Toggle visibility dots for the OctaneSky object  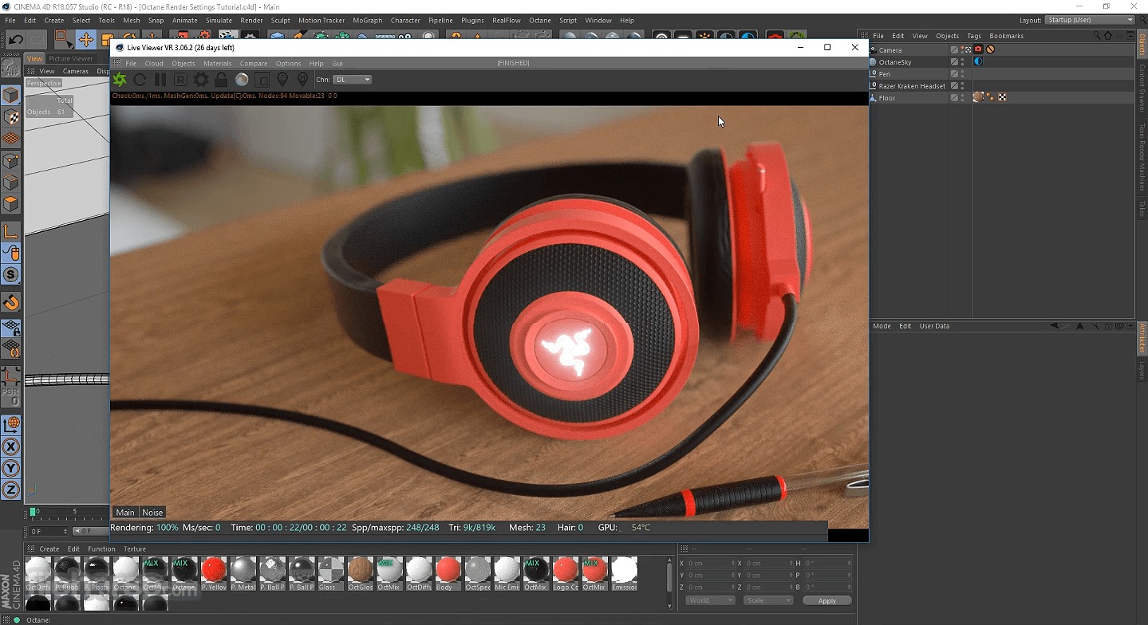point(963,62)
